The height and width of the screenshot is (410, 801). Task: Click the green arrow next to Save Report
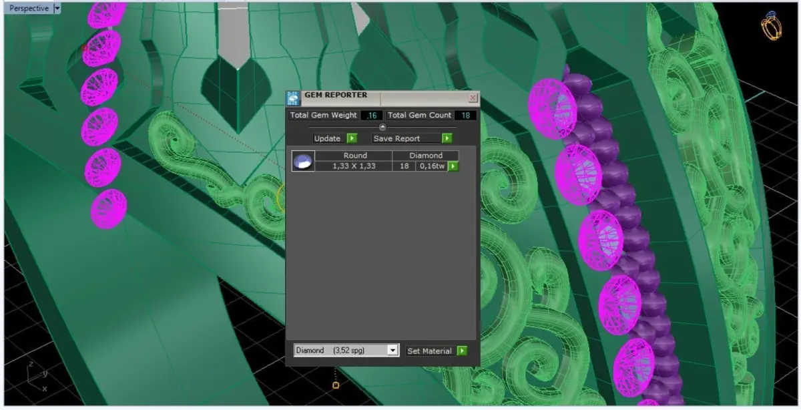tap(447, 138)
